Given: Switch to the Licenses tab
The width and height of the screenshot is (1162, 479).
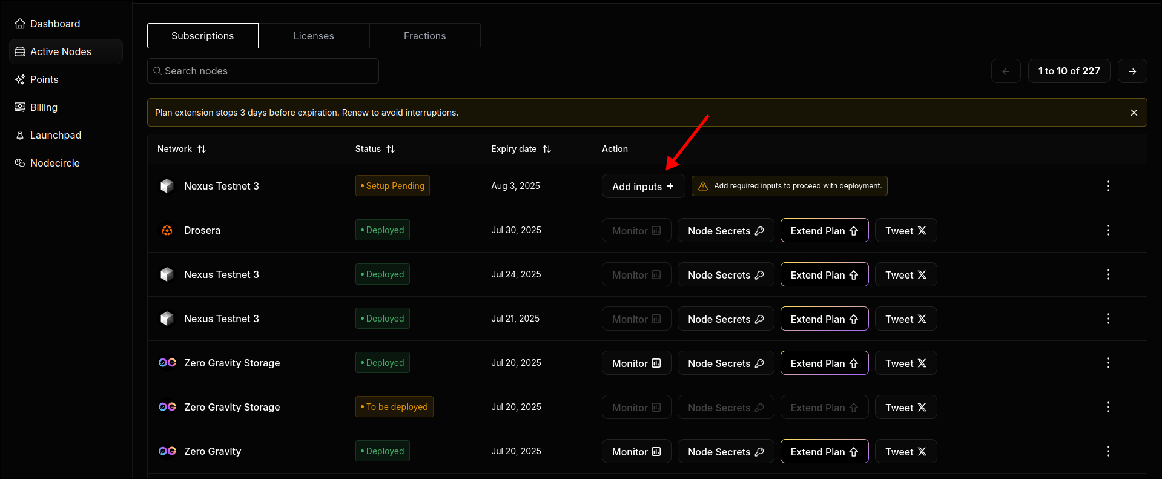Looking at the screenshot, I should (x=314, y=36).
